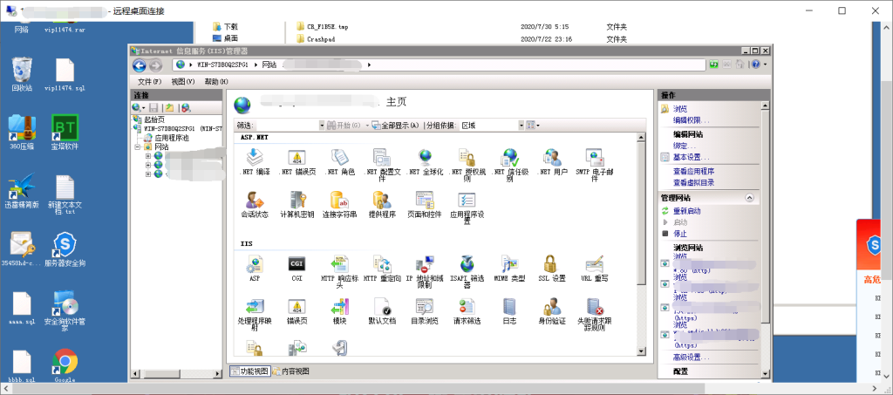Open the .NET 授权规则 feature
The height and width of the screenshot is (395, 893).
(467, 165)
